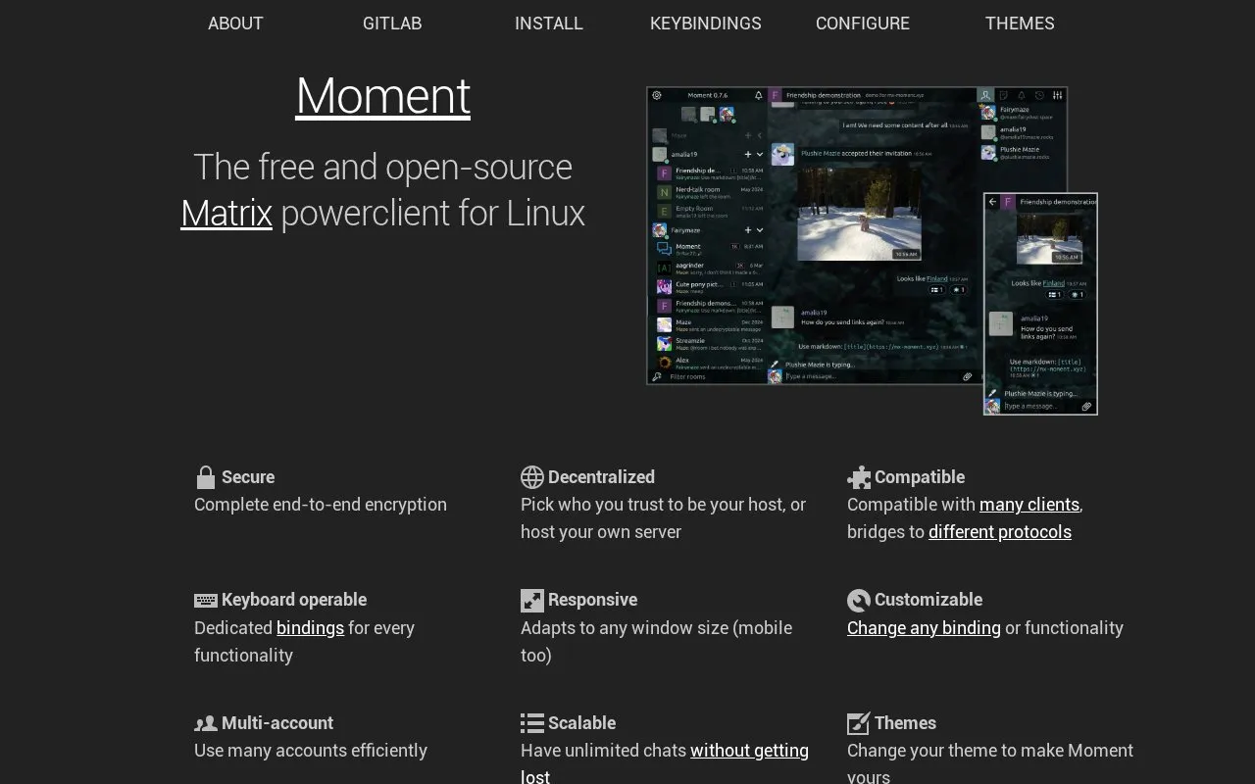Follow the Matrix link in the tagline
The width and height of the screenshot is (1255, 784).
coord(226,213)
